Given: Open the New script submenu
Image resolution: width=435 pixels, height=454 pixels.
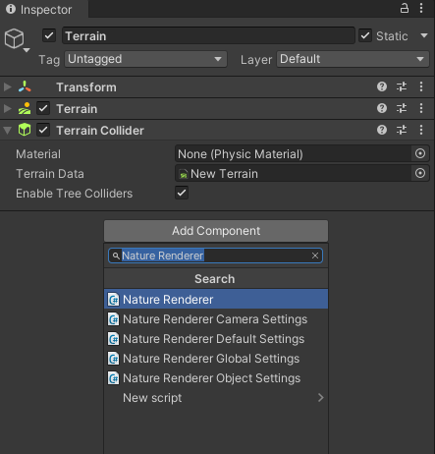Looking at the screenshot, I should coord(216,398).
